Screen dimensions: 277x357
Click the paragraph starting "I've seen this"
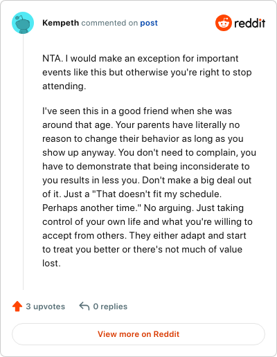[x=149, y=187]
